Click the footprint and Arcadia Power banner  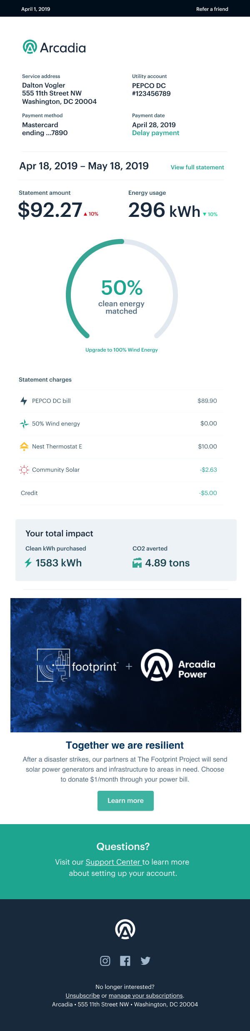tap(126, 665)
